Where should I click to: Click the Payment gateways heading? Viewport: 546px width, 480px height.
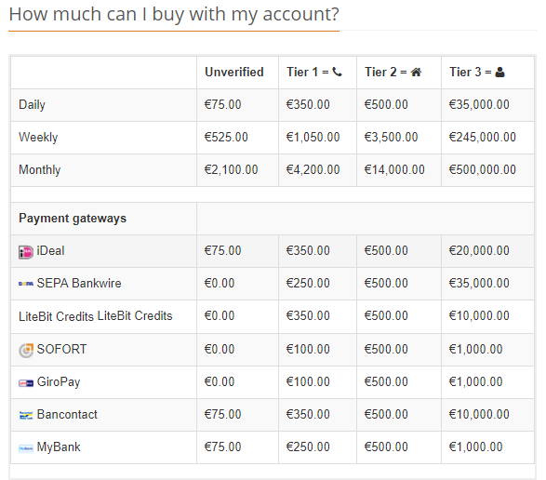click(73, 219)
